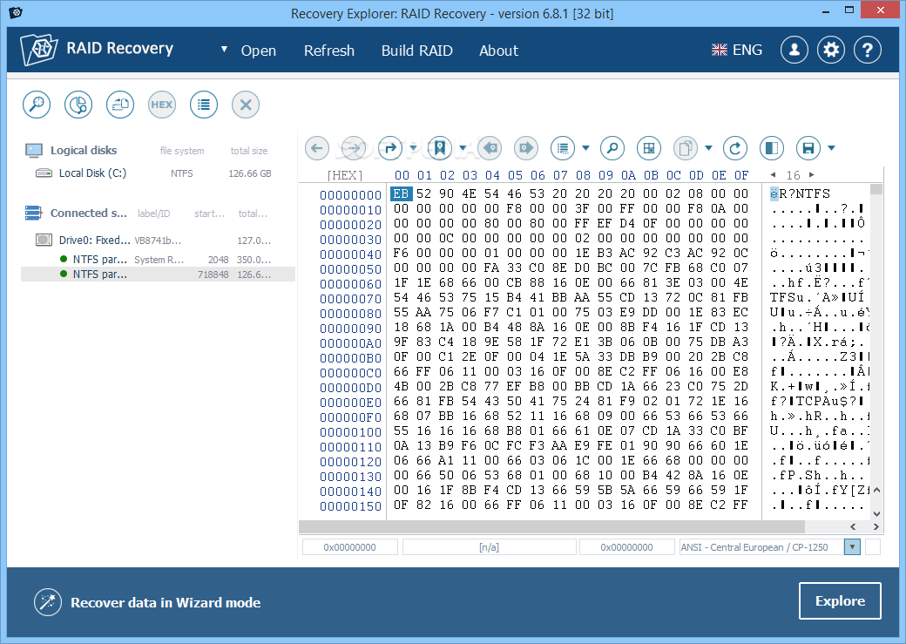Click the hex viewer forward arrow
The width and height of the screenshot is (906, 644).
tap(354, 148)
